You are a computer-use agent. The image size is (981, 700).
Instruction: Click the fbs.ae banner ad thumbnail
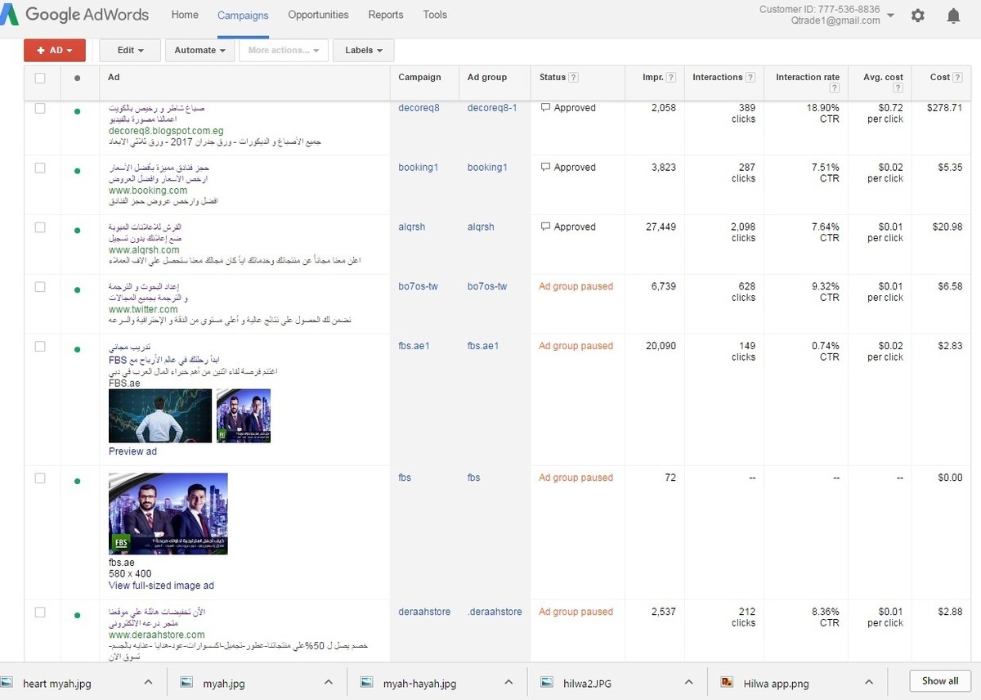[168, 514]
